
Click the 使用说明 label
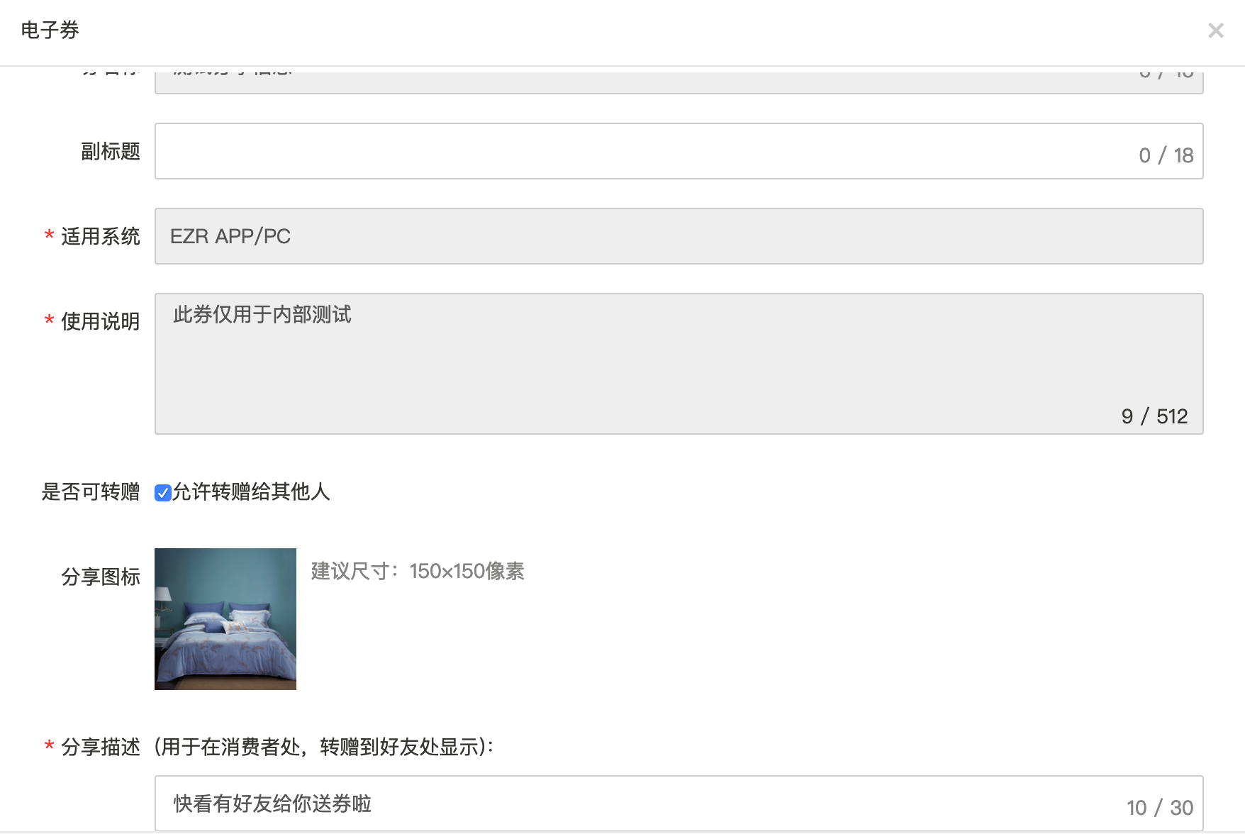pyautogui.click(x=101, y=321)
